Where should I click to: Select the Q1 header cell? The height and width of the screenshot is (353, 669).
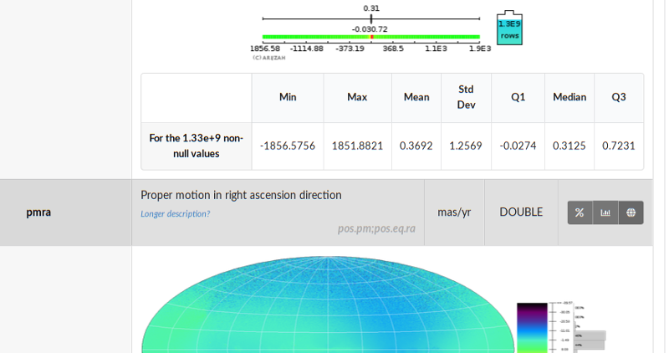click(518, 98)
